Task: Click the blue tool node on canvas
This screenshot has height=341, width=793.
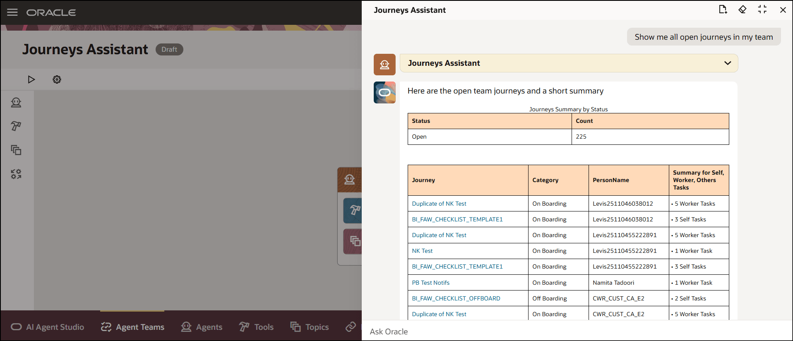Action: point(353,210)
